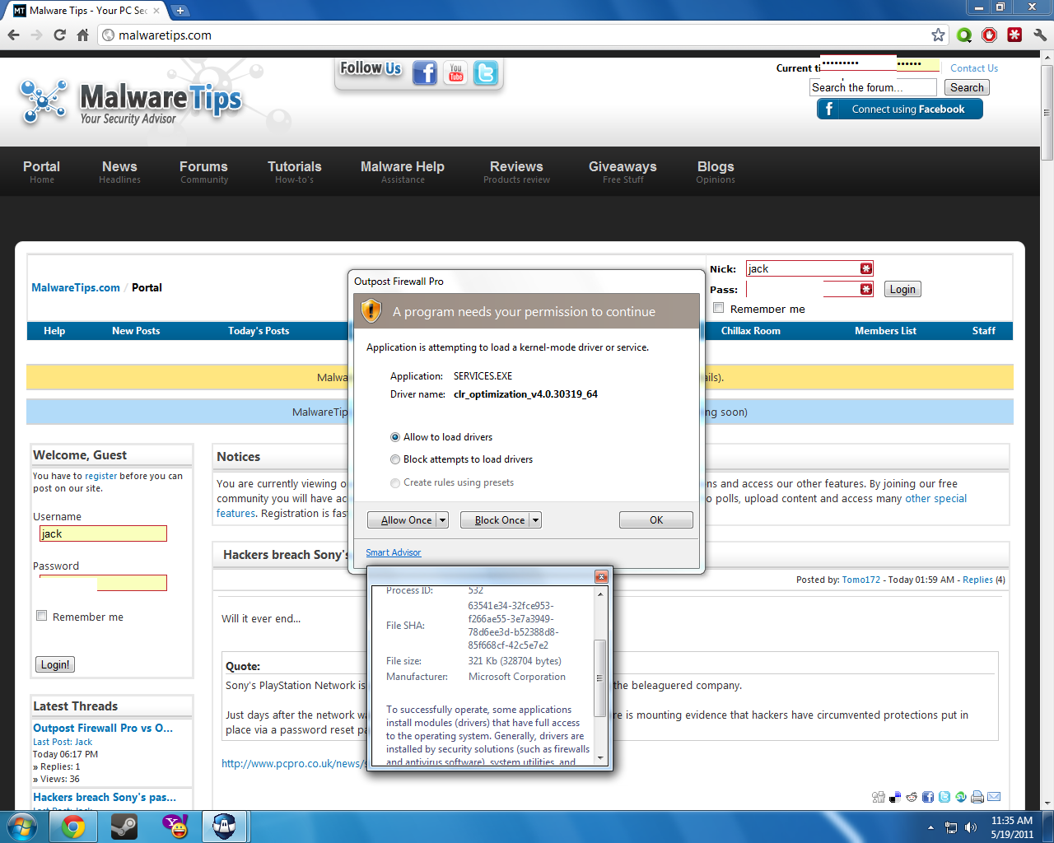Focus the Search the forum field
Viewport: 1054px width, 843px height.
click(x=874, y=87)
